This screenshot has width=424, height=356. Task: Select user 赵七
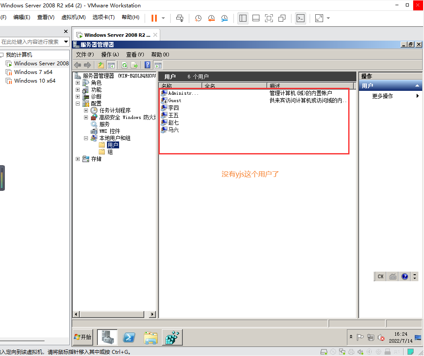(x=170, y=122)
